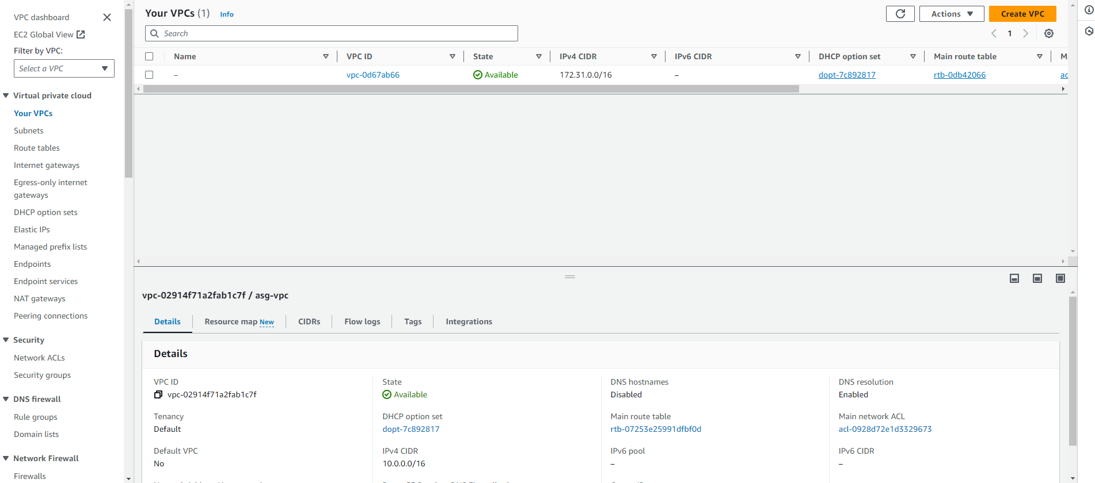Click the sidebar vertical scrollbar
The image size is (1095, 483).
click(x=128, y=93)
